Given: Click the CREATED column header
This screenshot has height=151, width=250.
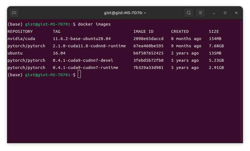Looking at the screenshot, I should (x=180, y=32).
